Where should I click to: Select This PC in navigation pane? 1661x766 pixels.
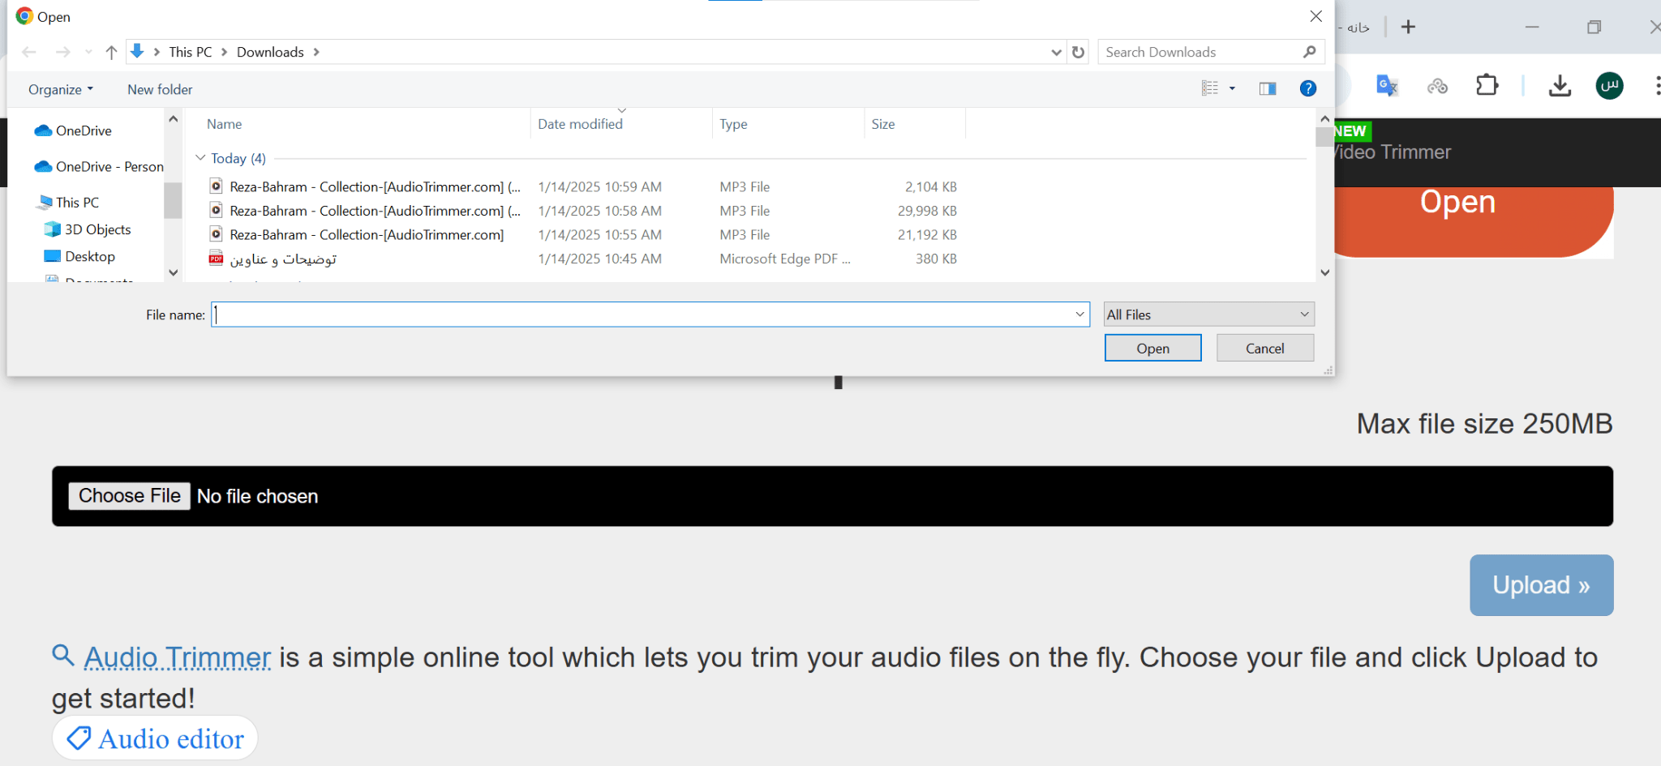coord(68,202)
